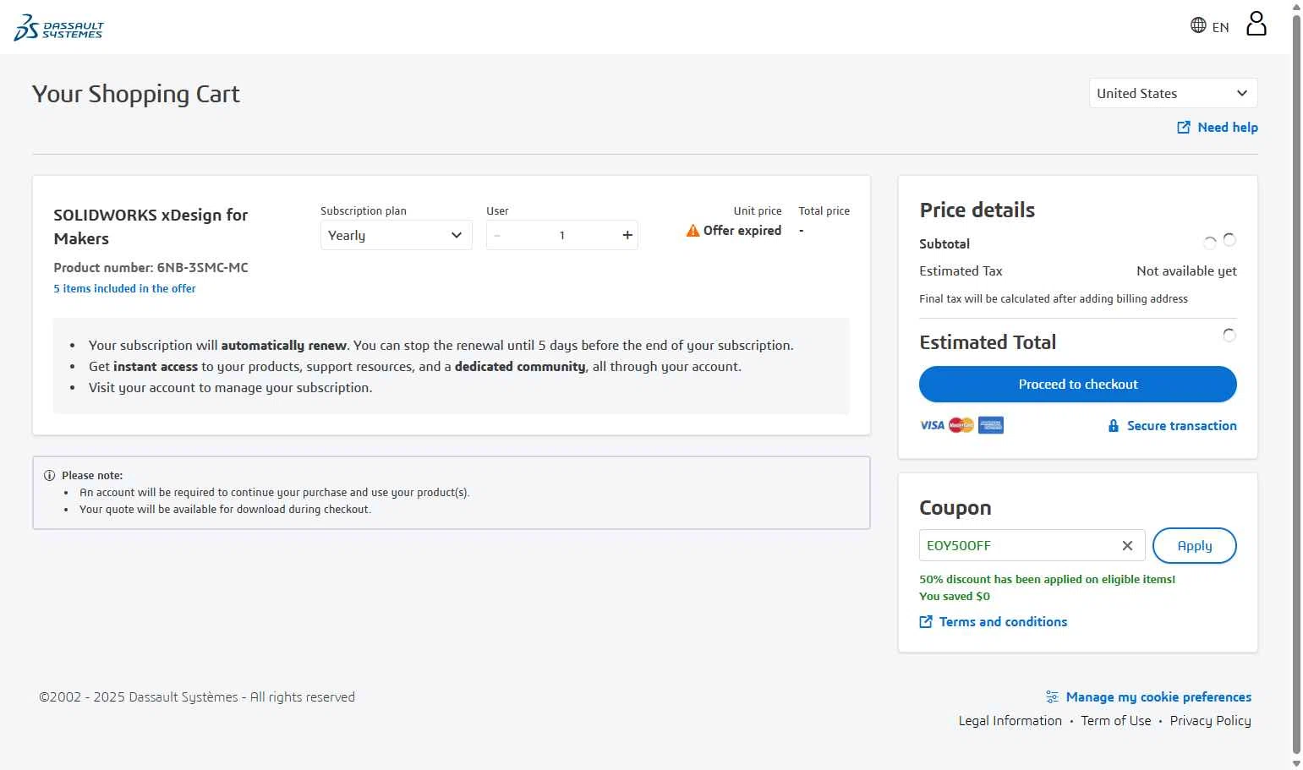Click the Need help external-link icon
This screenshot has width=1303, height=770.
[1184, 128]
